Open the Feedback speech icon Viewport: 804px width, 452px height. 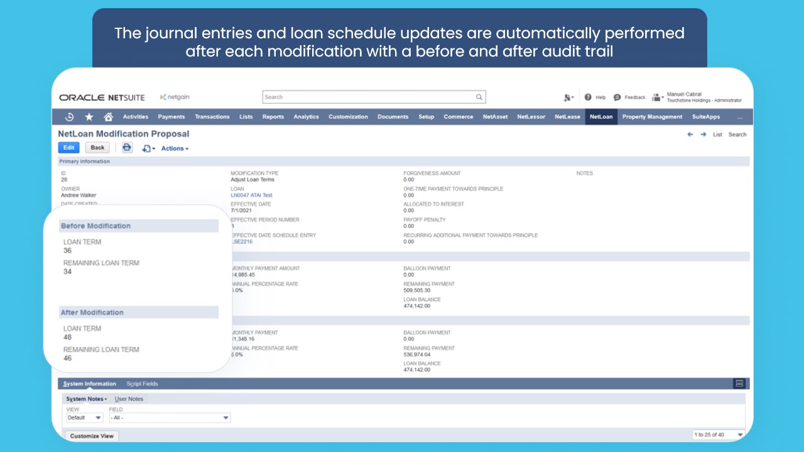(617, 97)
